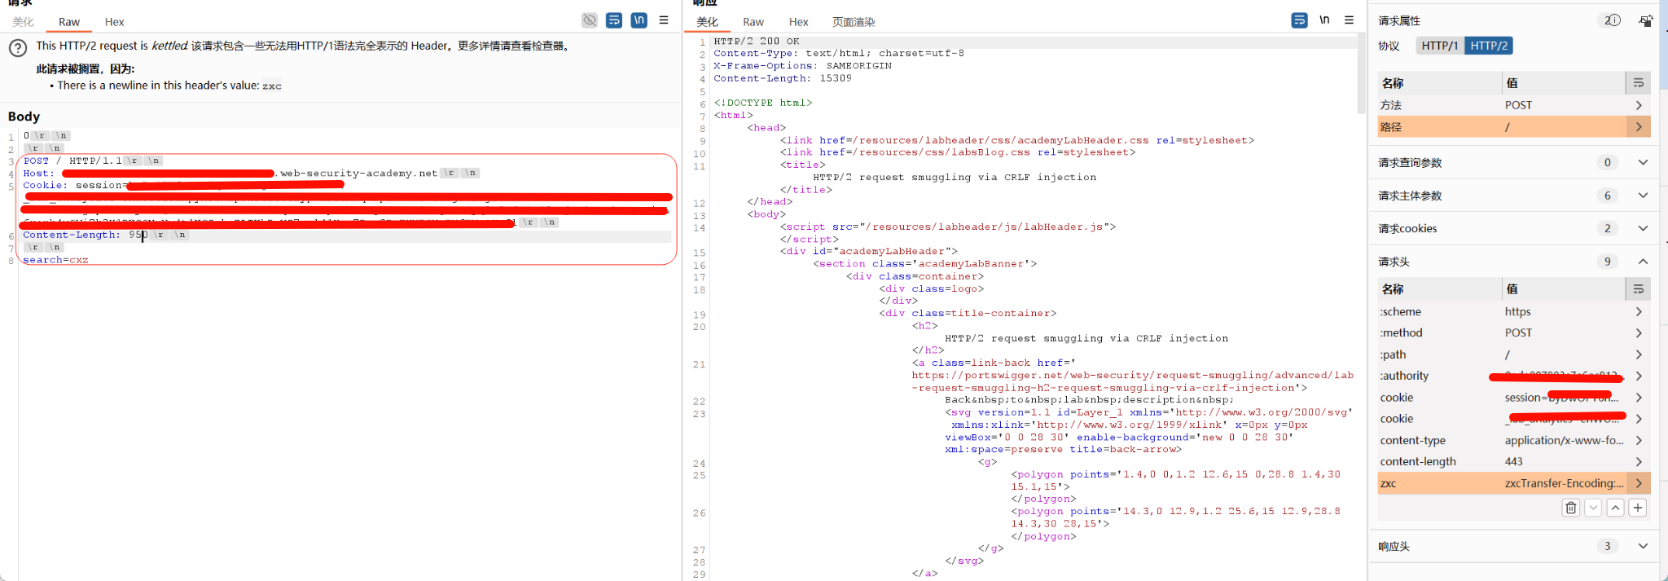Click the response panel vertical scrollbar
Image resolution: width=1668 pixels, height=581 pixels.
pos(1361,73)
